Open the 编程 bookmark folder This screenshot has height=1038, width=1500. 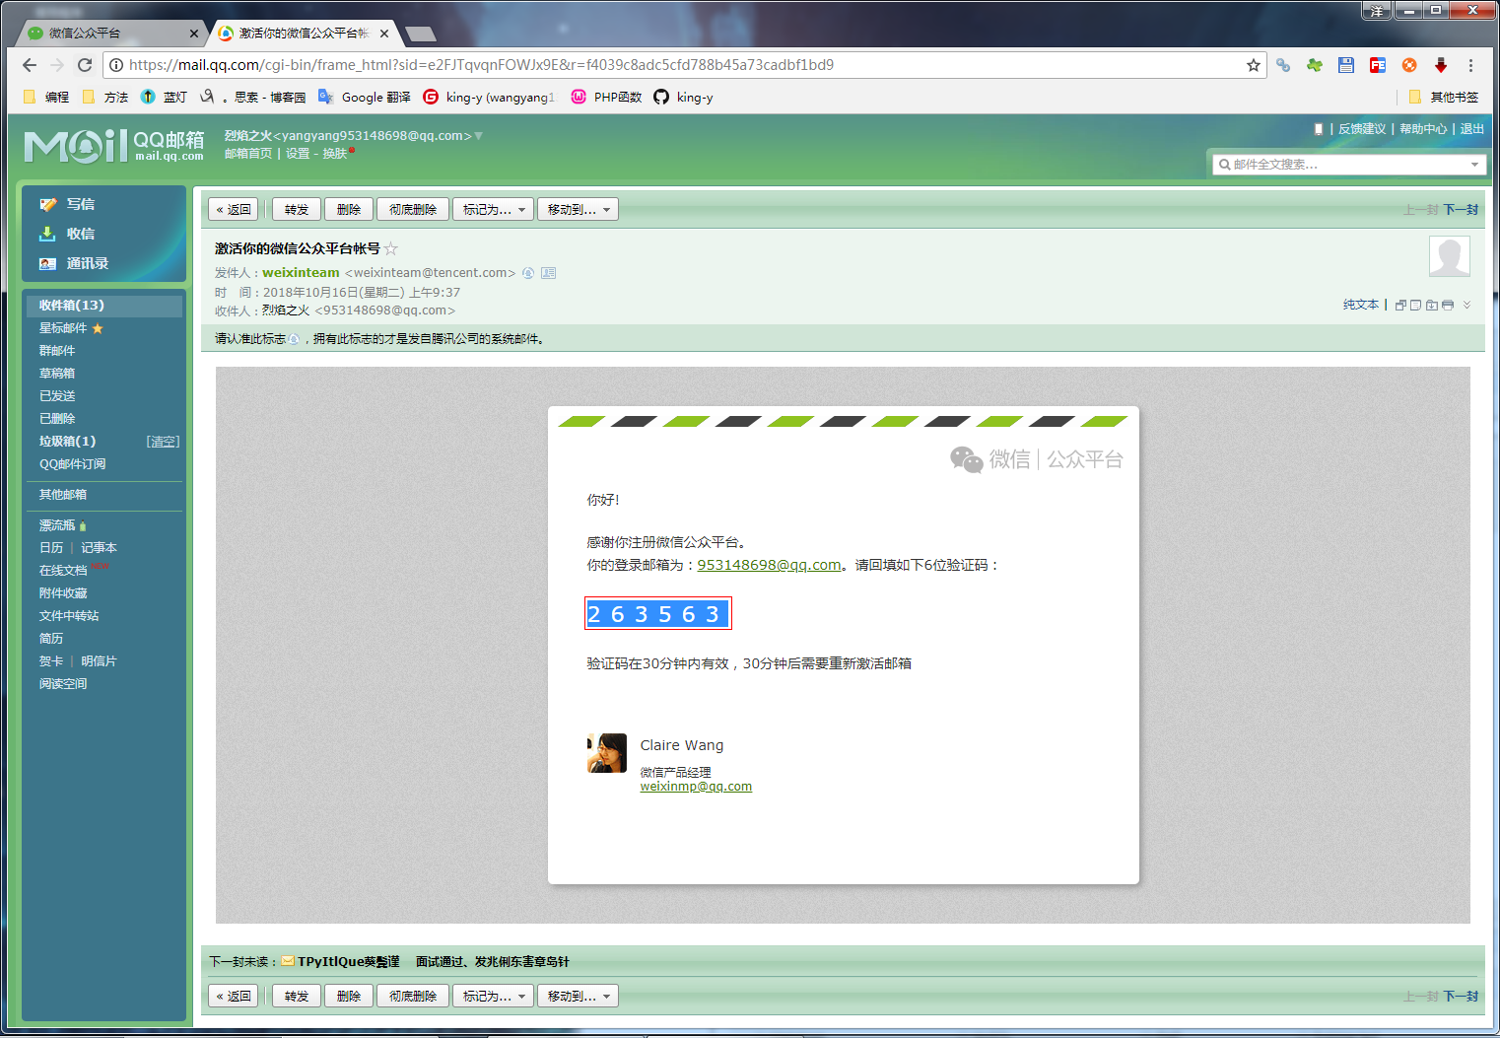coord(46,97)
